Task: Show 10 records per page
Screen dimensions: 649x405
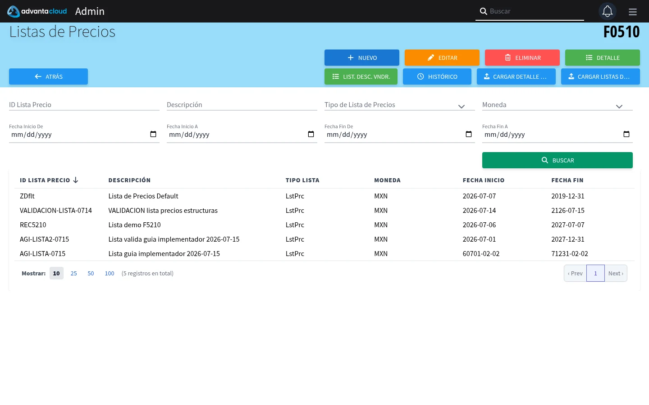Action: [56, 273]
